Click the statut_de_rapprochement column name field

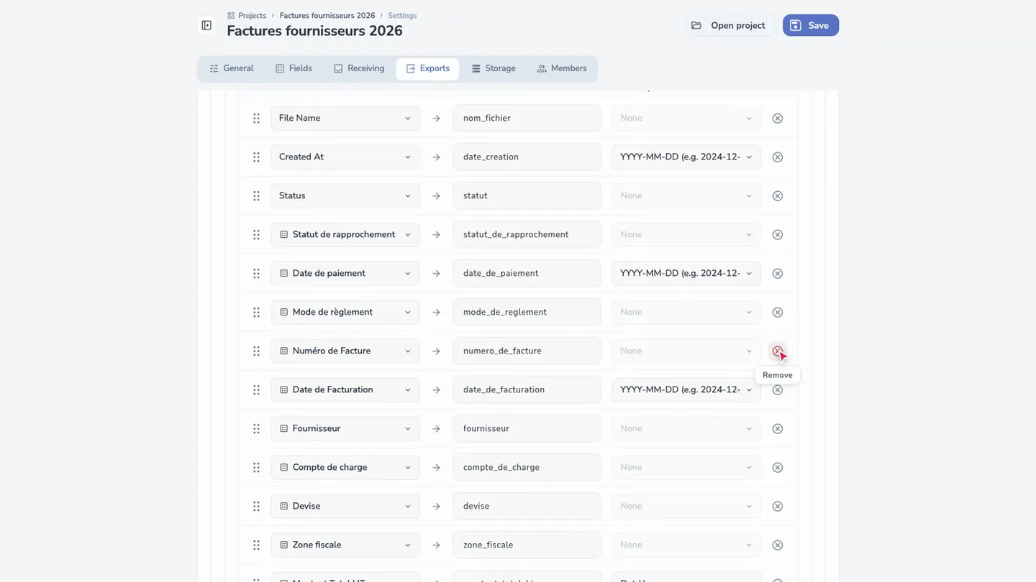click(x=527, y=234)
